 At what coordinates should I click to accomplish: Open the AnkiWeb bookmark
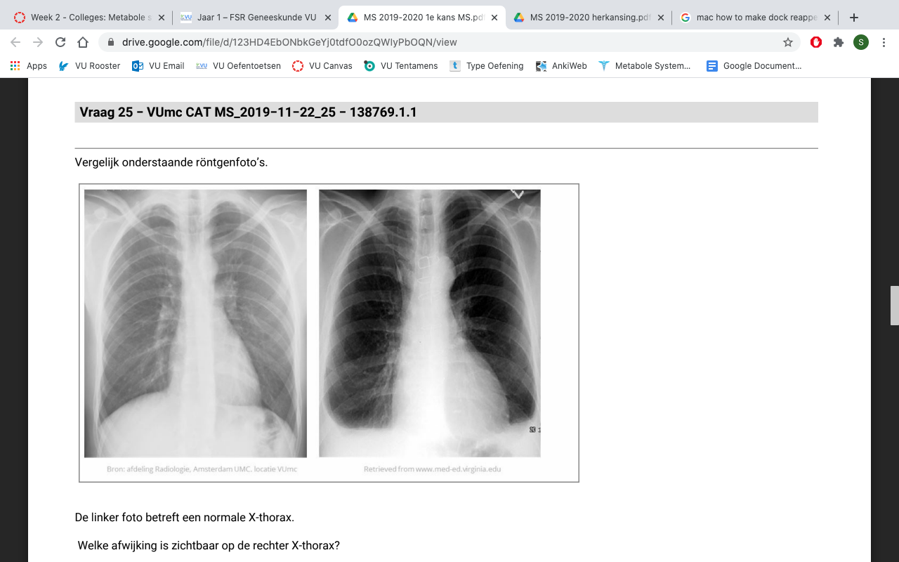pos(561,66)
